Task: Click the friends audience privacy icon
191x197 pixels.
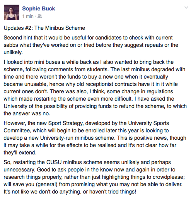Action: (40, 16)
